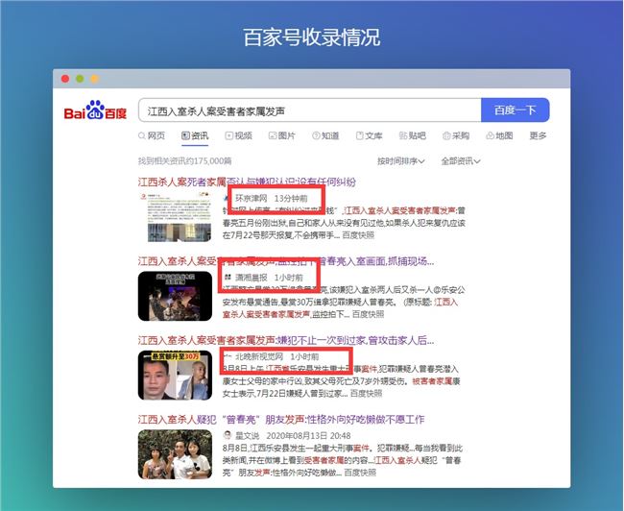This screenshot has width=624, height=511.
Task: Click 百度快照 link of first result
Action: point(358,235)
